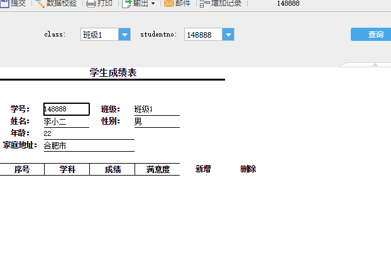Screen dimensions: 391x265
Task: Click the 输出 export icon
Action: 127,4
